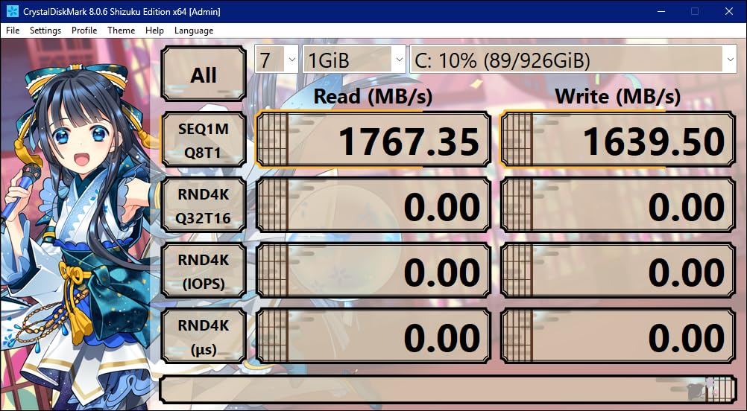Run all benchmarks with All button
Viewport: 747px width, 411px height.
tap(204, 74)
